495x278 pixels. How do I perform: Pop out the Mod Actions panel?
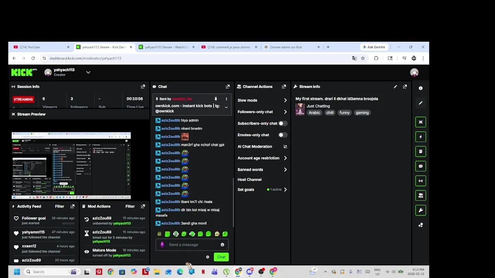(143, 207)
